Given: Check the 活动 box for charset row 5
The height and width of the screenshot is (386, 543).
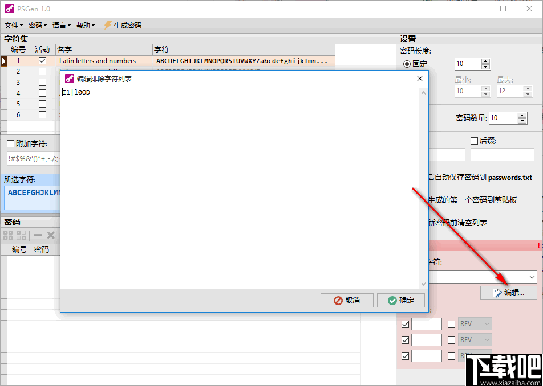Looking at the screenshot, I should tap(43, 104).
